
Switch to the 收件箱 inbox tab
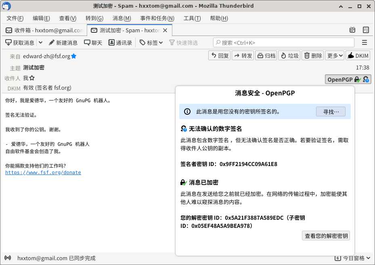tap(44, 30)
